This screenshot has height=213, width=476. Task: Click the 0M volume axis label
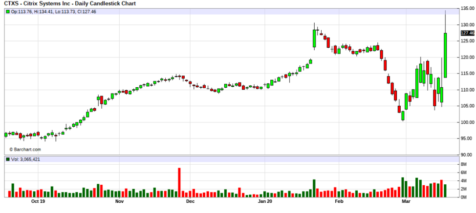[x=464, y=197]
